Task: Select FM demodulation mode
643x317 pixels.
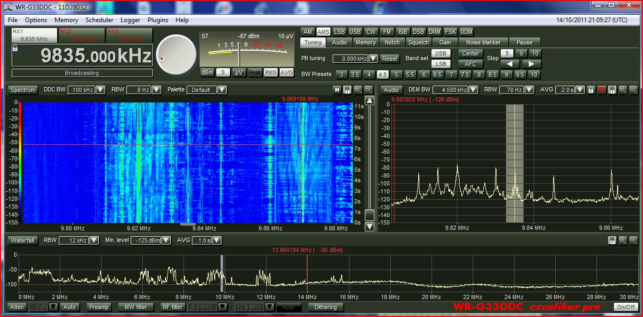Action: (x=387, y=32)
